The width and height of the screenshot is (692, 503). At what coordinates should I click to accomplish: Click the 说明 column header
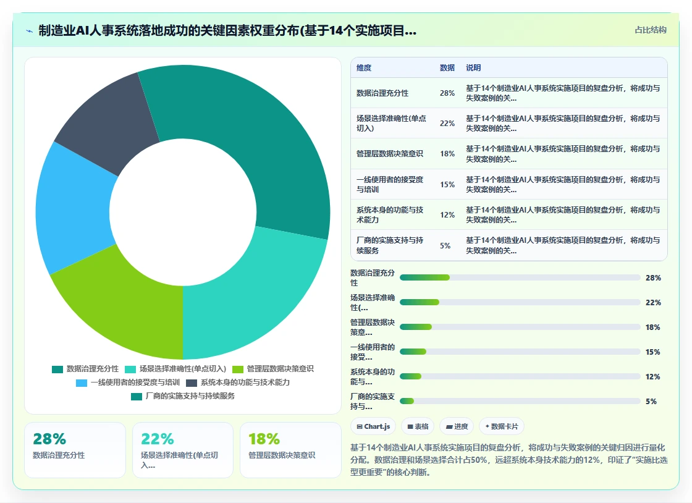click(x=473, y=67)
